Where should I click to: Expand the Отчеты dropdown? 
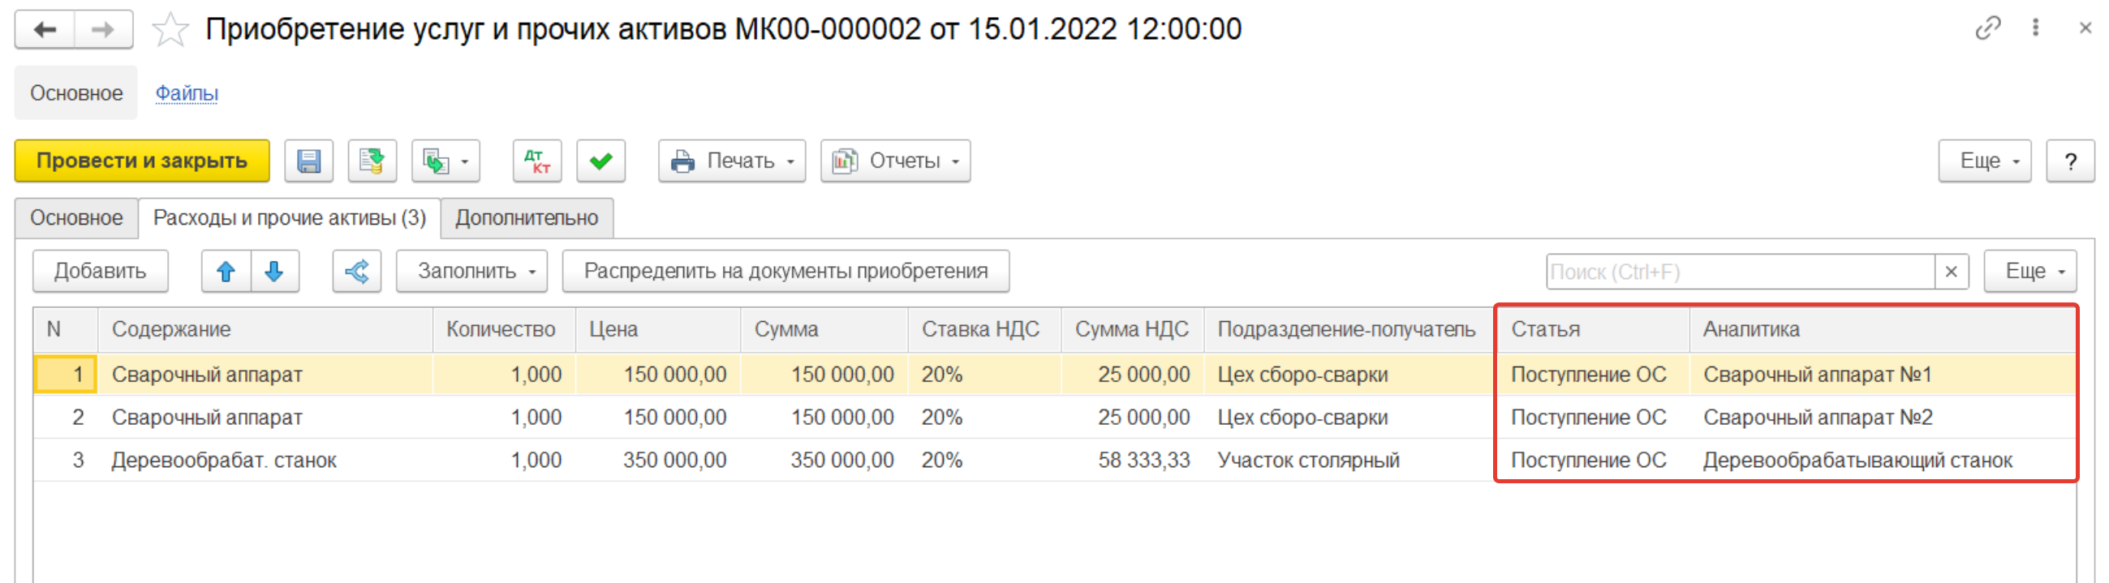point(895,161)
